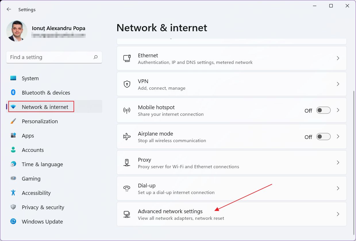Click the search magnifier in Find a setting
Viewport: 356px width, 241px height.
click(x=95, y=57)
